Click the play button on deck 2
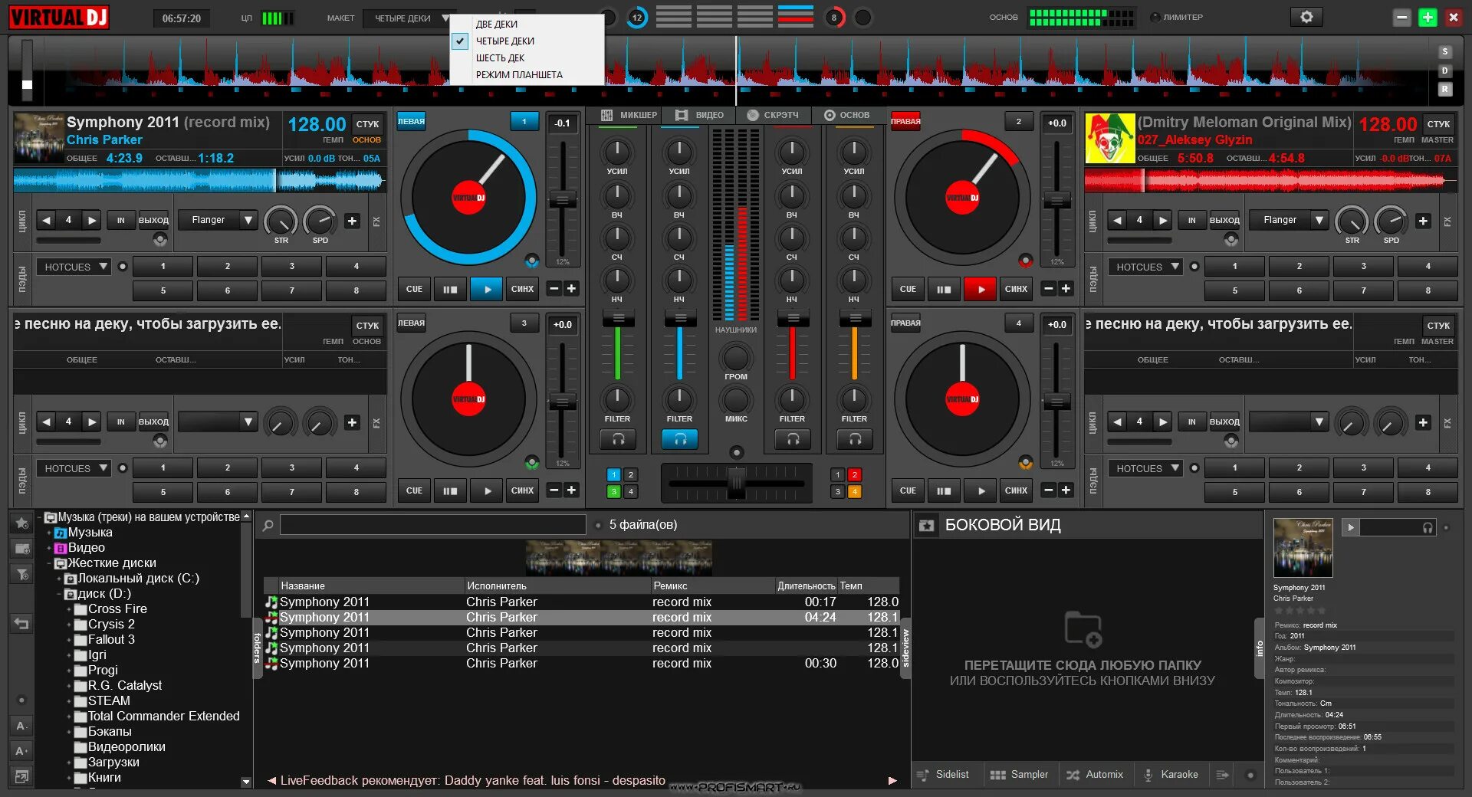The width and height of the screenshot is (1472, 797). point(981,289)
